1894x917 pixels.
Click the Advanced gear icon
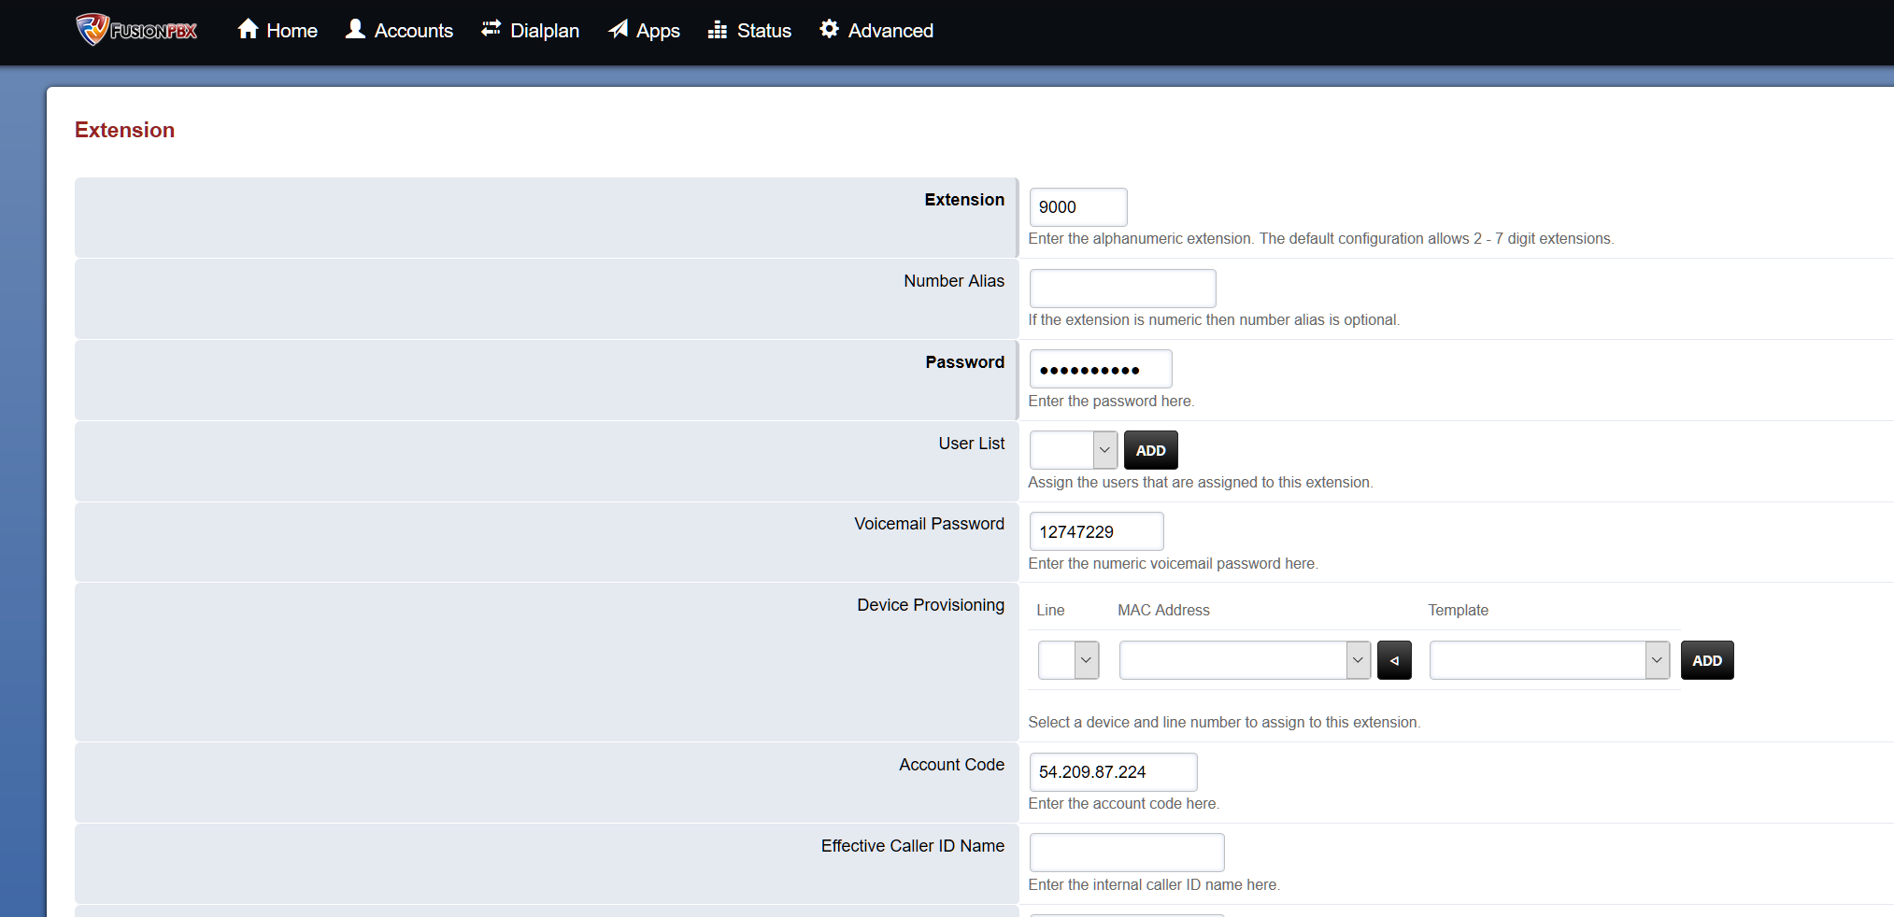[829, 29]
